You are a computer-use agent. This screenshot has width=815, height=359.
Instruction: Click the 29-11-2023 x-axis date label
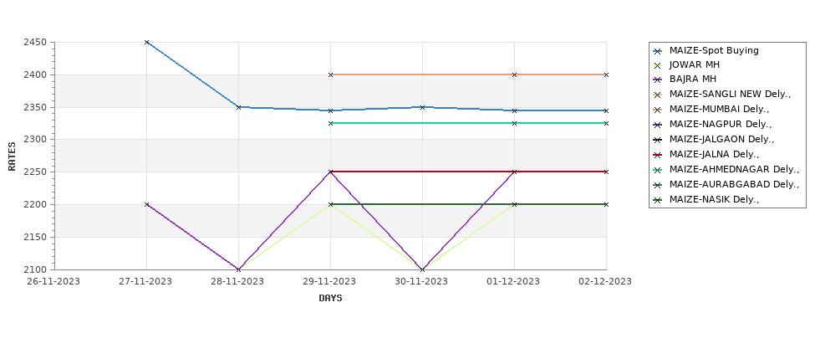pyautogui.click(x=329, y=281)
